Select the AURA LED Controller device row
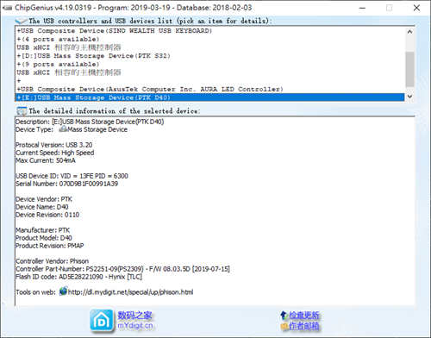431x338 pixels. click(x=209, y=89)
